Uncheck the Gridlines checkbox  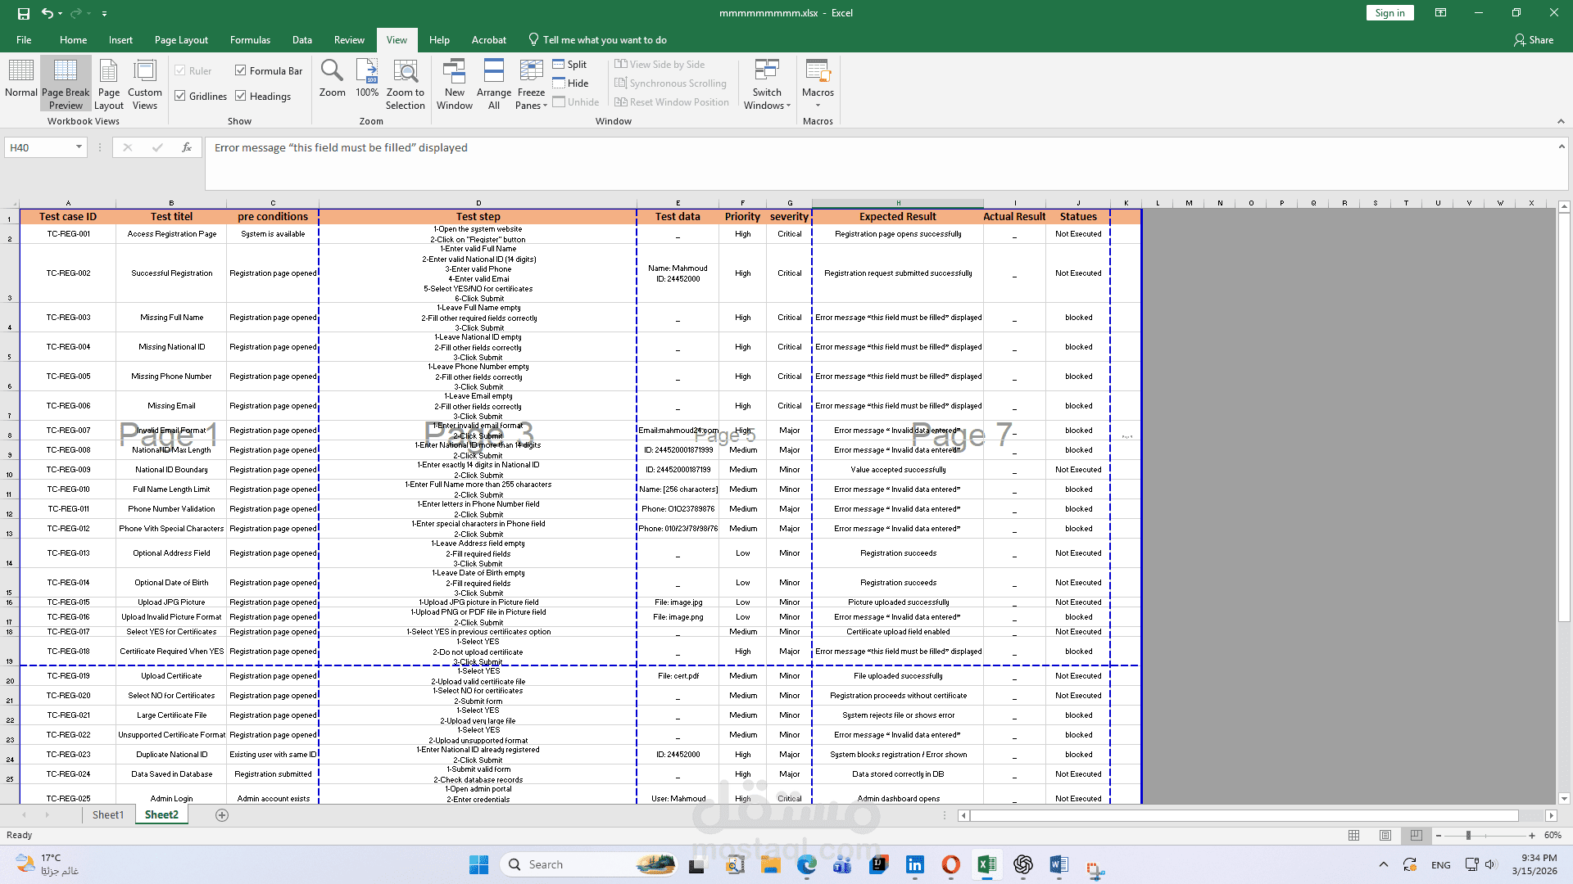pyautogui.click(x=180, y=97)
